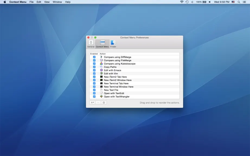Select the Copy Paths row text

[x=110, y=67]
